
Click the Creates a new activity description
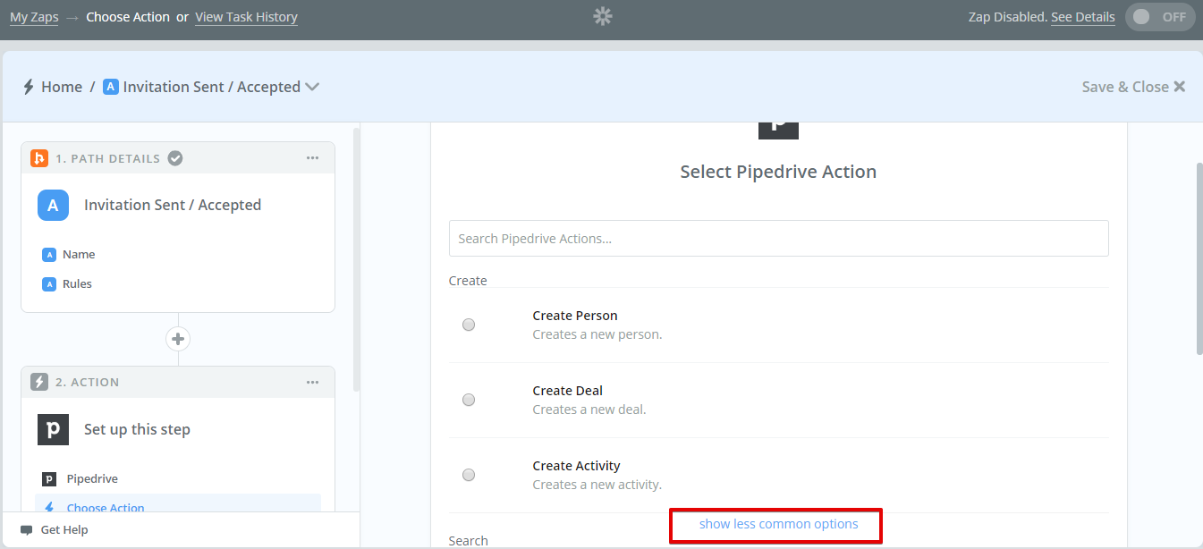pos(597,485)
